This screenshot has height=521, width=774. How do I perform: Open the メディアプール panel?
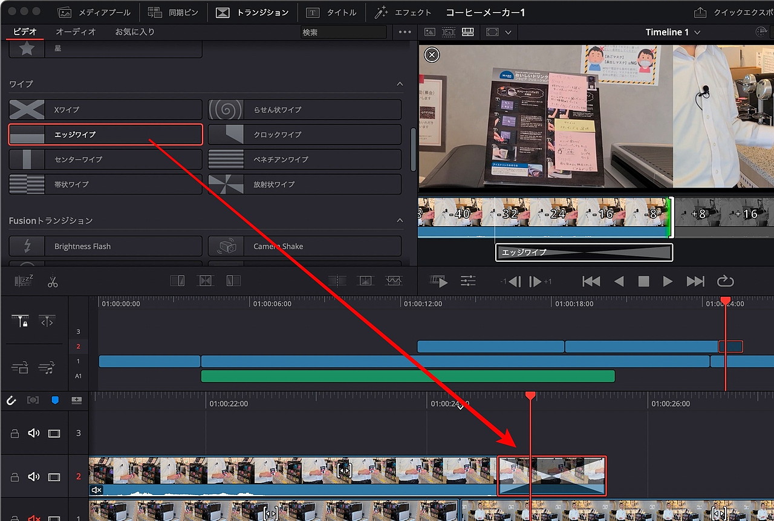pos(95,12)
